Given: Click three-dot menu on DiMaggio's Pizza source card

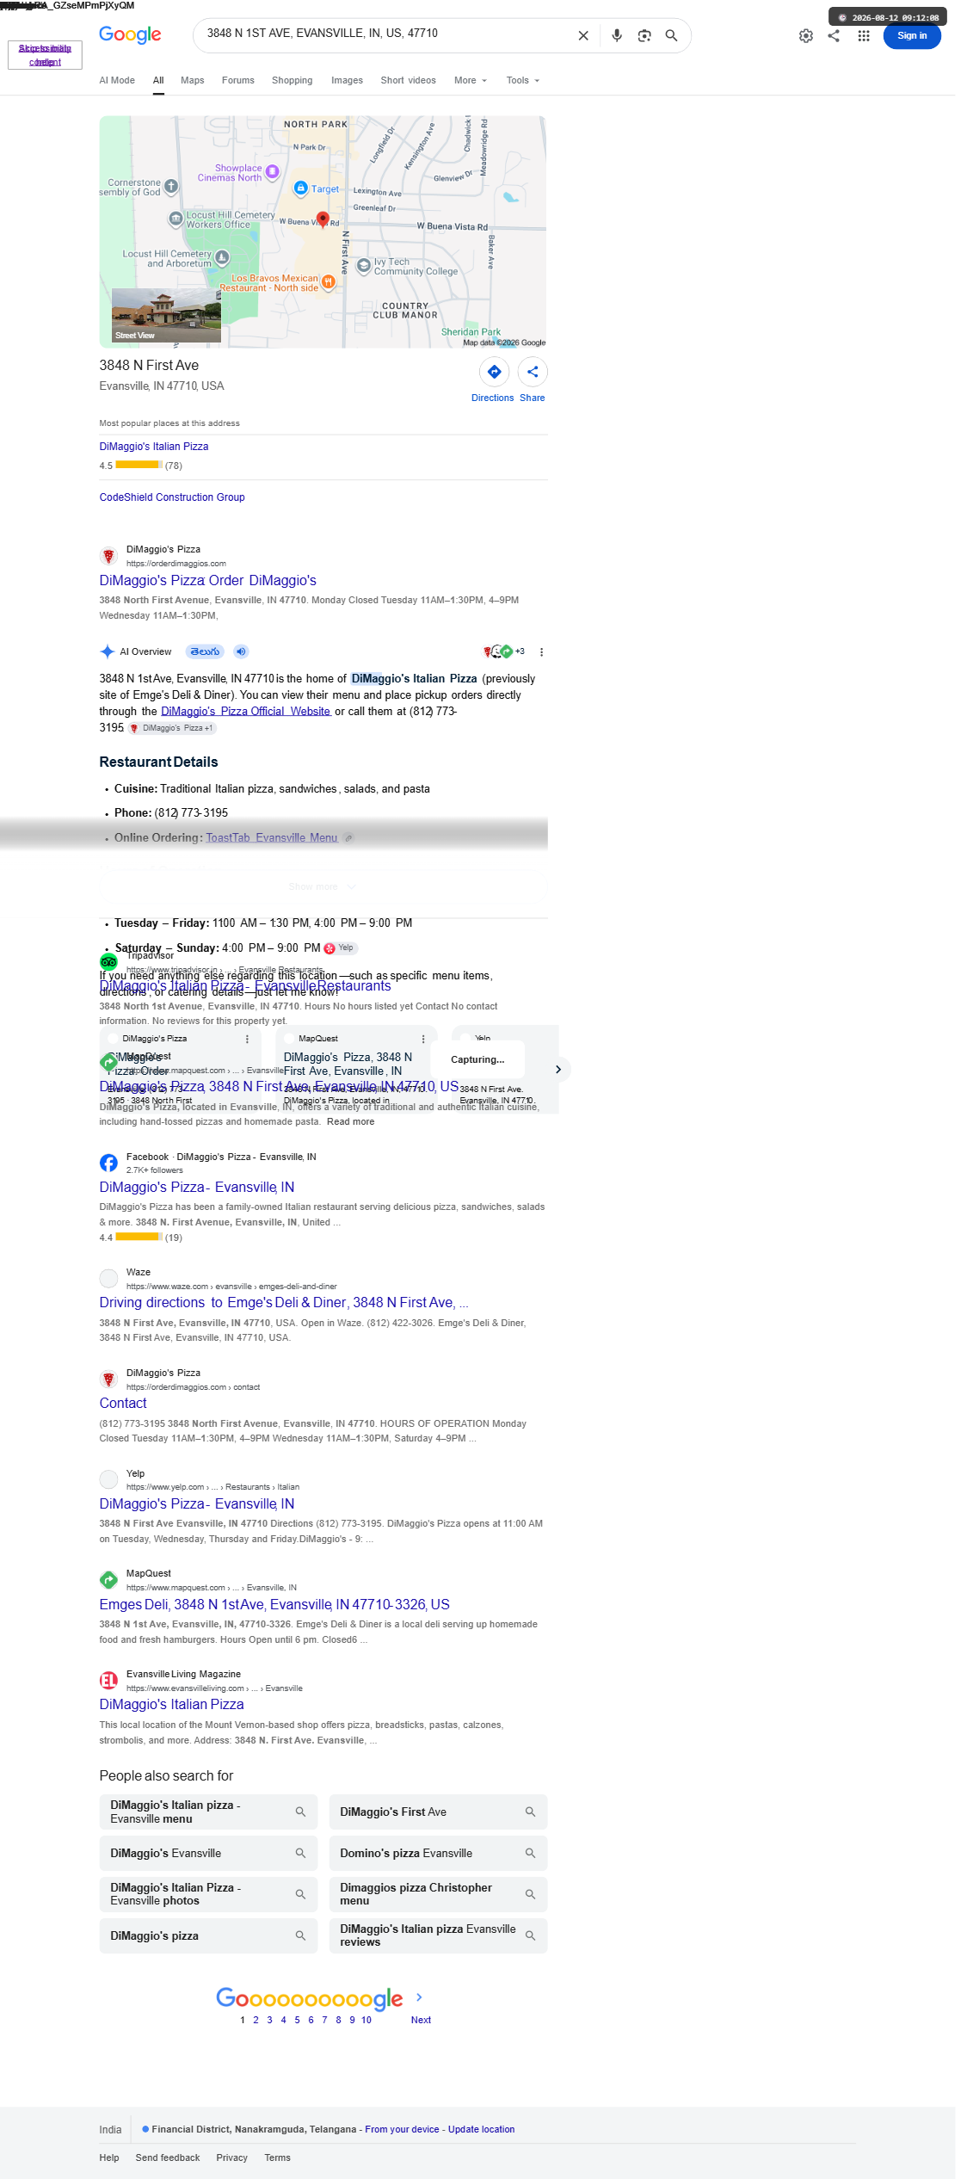Looking at the screenshot, I should (x=247, y=1039).
